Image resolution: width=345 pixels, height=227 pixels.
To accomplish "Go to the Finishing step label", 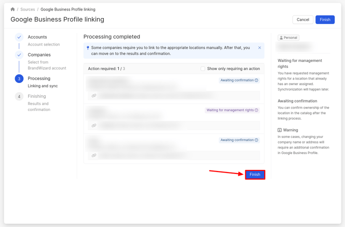I will coord(37,96).
